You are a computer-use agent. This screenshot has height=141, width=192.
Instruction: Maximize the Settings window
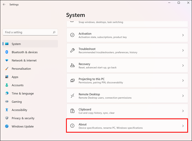click(179, 3)
